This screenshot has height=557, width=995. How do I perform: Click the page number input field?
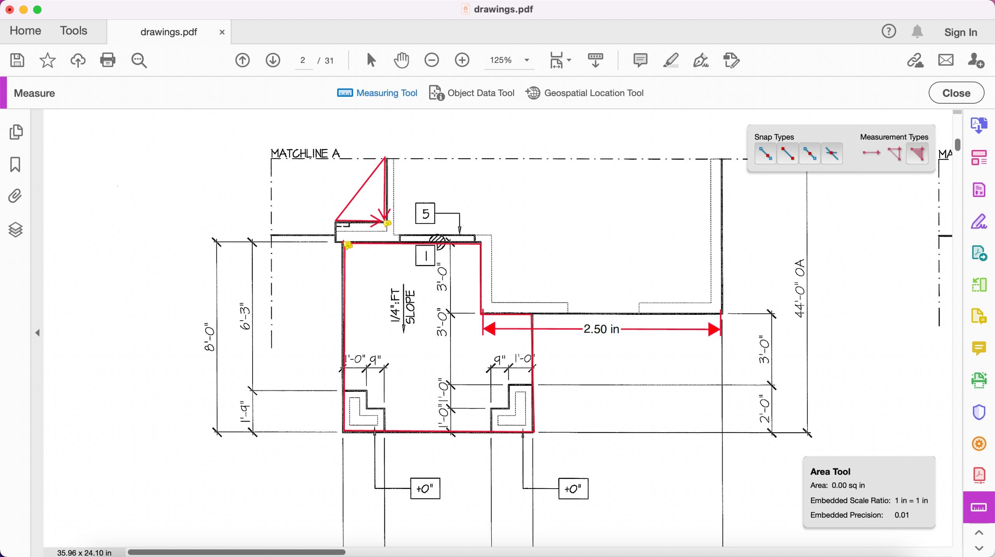[x=303, y=60]
